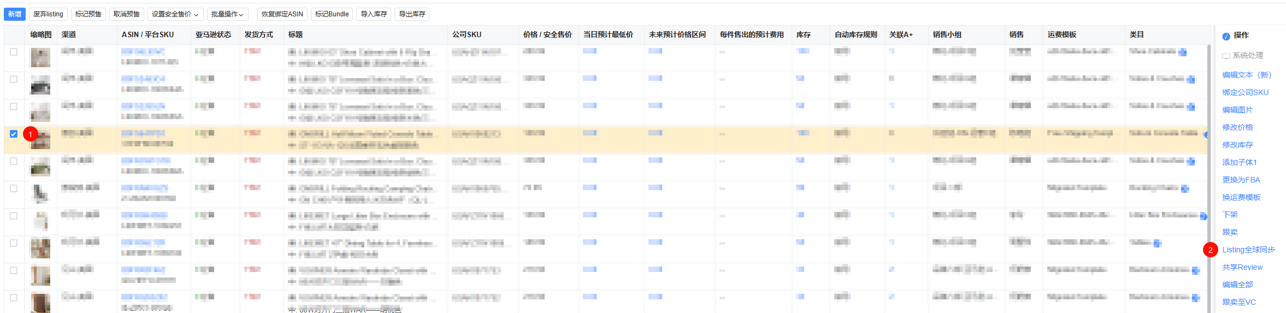
Task: Select Listing全球同步 in the operations panel
Action: pos(1248,250)
